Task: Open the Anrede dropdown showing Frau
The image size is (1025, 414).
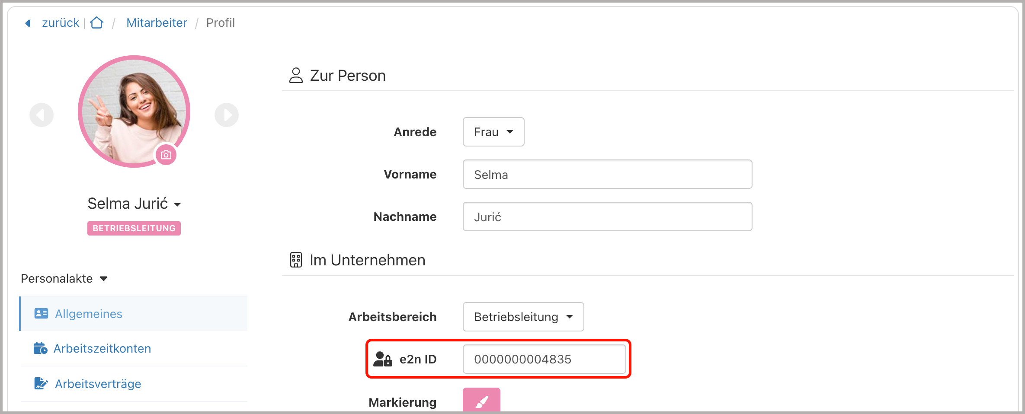Action: click(x=493, y=132)
